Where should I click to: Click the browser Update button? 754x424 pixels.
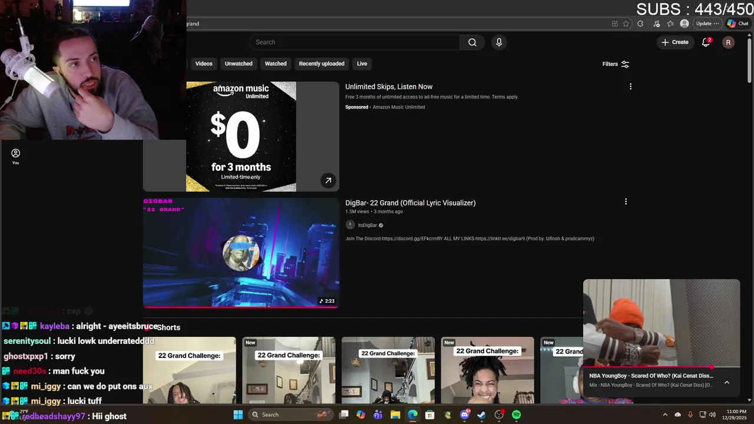[707, 24]
